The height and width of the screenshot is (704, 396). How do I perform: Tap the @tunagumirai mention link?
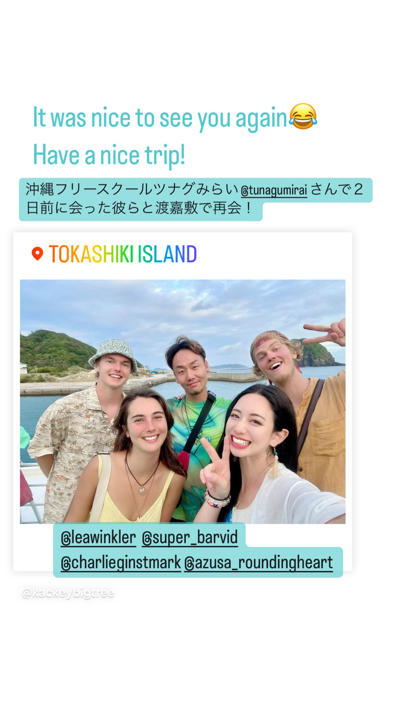[274, 190]
